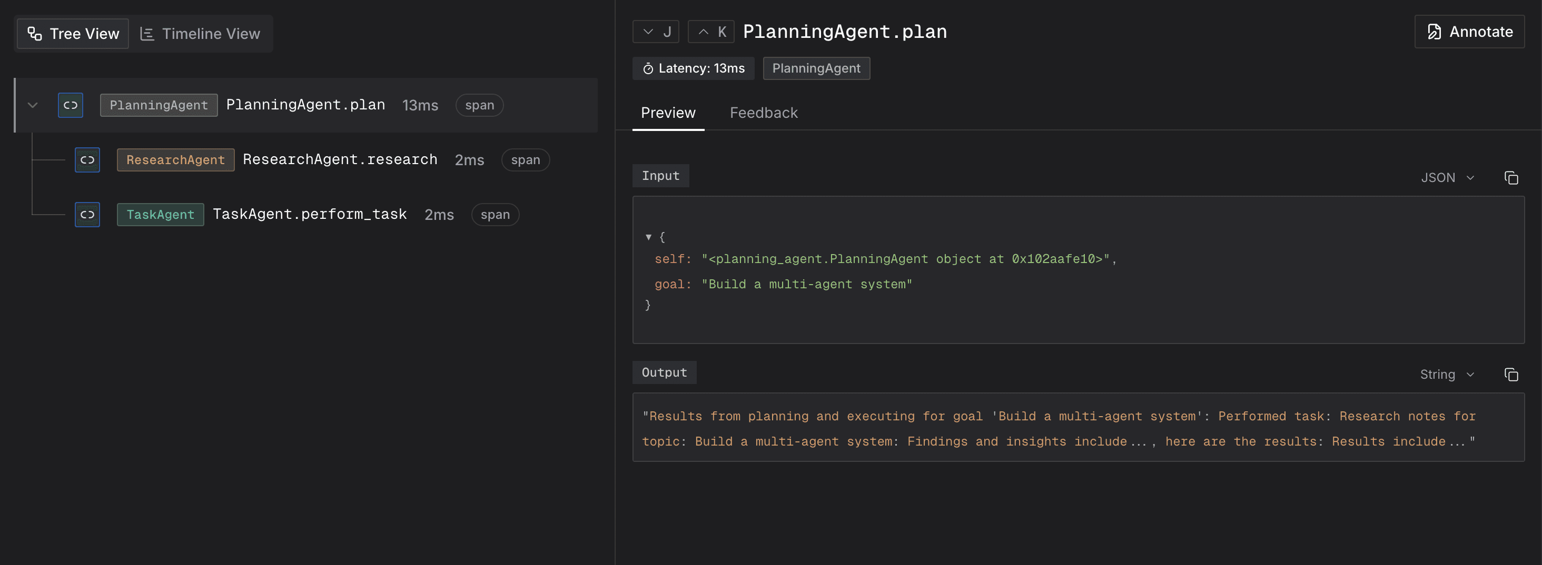Click the PlanningAgent.plan span link icon
The image size is (1542, 565).
click(70, 105)
